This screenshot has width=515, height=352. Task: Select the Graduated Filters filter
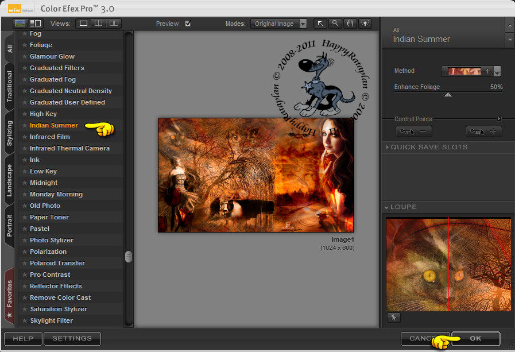57,68
